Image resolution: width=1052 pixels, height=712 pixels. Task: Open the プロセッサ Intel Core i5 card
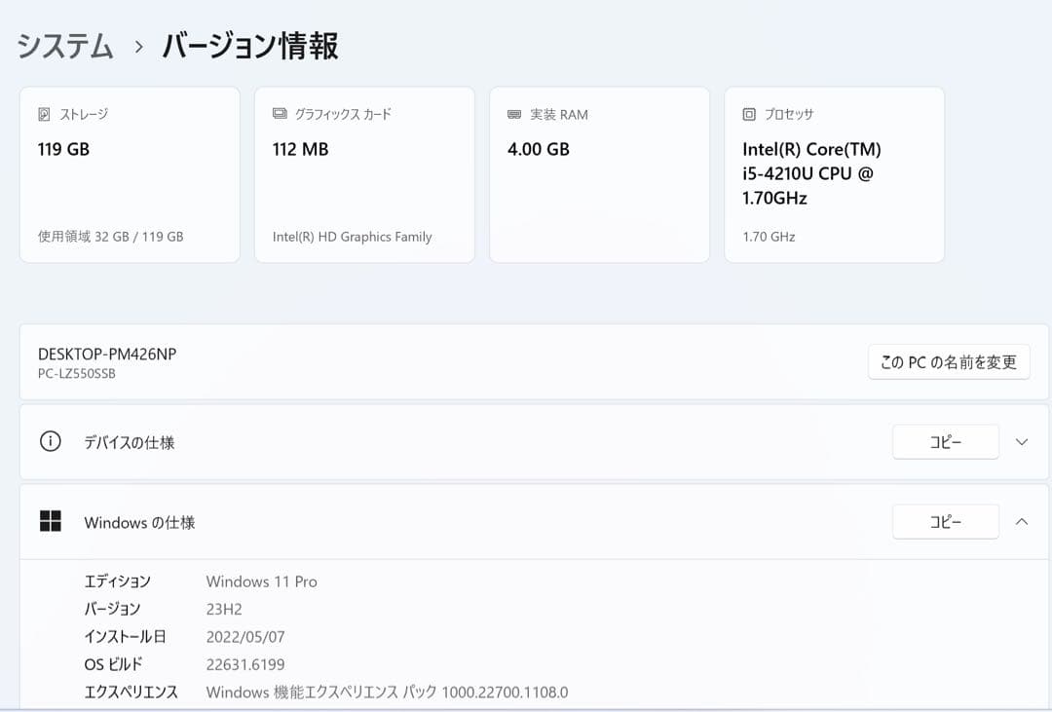click(x=834, y=174)
